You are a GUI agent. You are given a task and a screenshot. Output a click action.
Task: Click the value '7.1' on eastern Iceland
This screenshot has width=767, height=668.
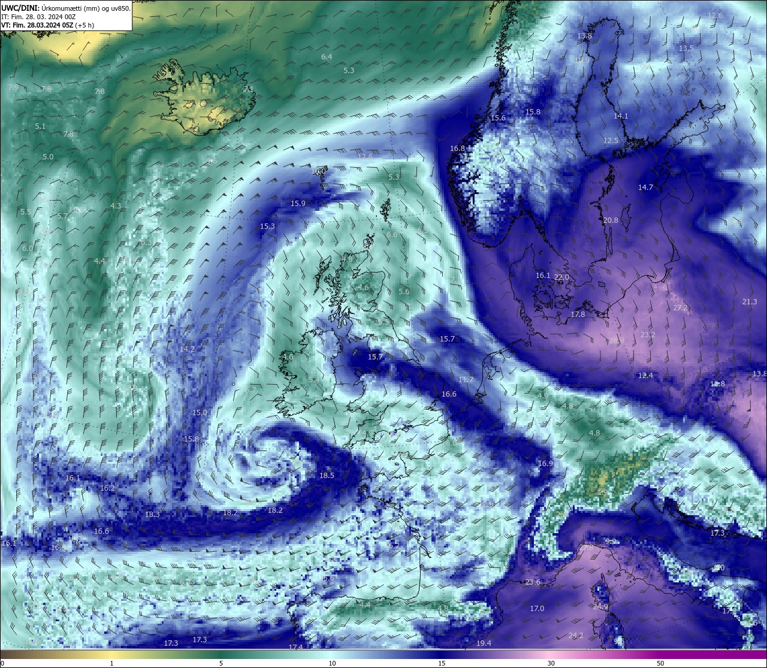click(x=249, y=89)
